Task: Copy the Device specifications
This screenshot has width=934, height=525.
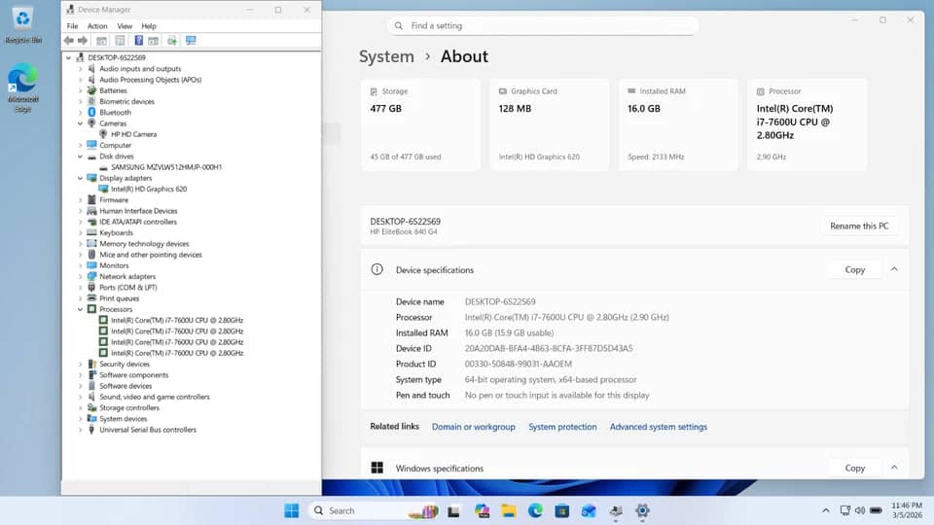Action: pyautogui.click(x=855, y=269)
